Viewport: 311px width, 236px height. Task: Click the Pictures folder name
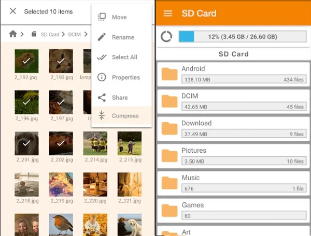tap(194, 151)
